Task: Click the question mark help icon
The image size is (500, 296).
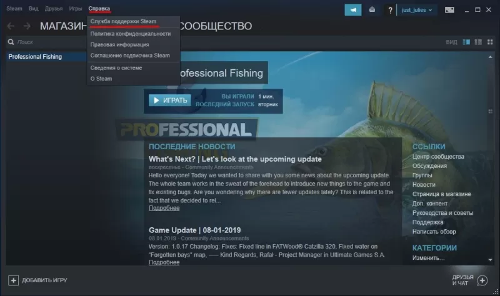Action: point(390,10)
